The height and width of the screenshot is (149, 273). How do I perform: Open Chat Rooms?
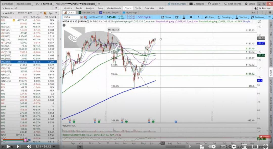point(233,4)
